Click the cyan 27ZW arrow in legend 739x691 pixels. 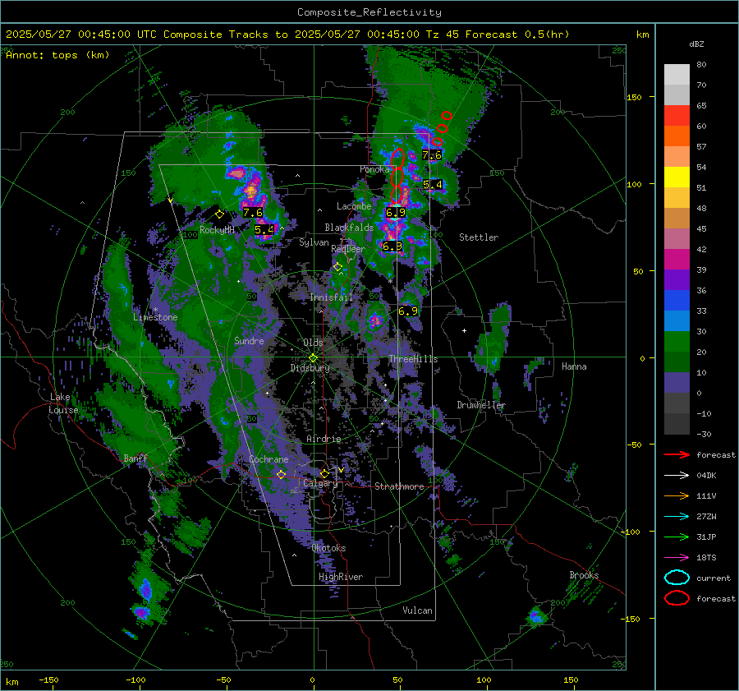coord(677,517)
